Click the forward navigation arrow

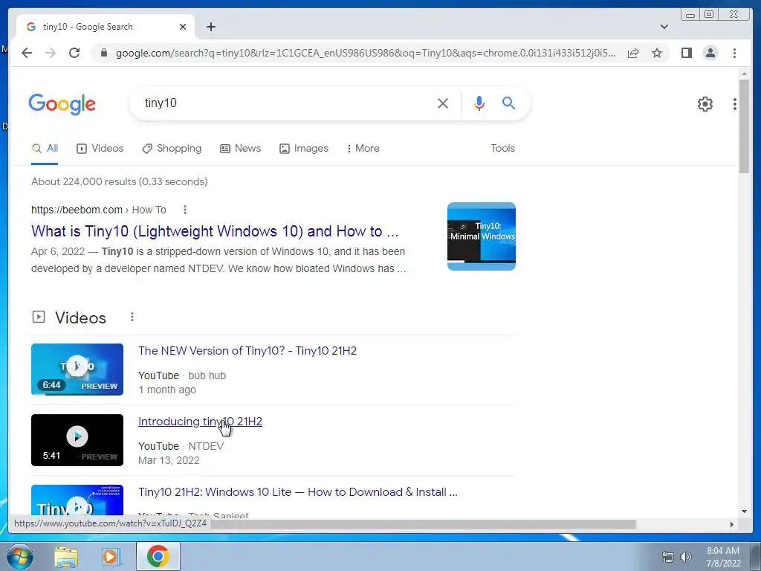pos(51,53)
